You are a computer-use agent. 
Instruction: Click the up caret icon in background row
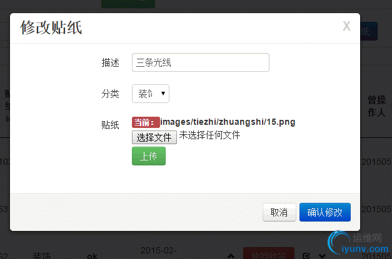231,256
